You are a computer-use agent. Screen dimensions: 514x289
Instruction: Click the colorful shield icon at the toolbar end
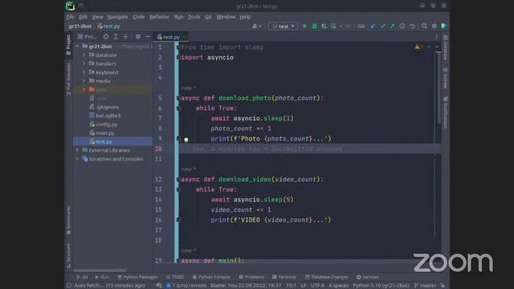[444, 26]
